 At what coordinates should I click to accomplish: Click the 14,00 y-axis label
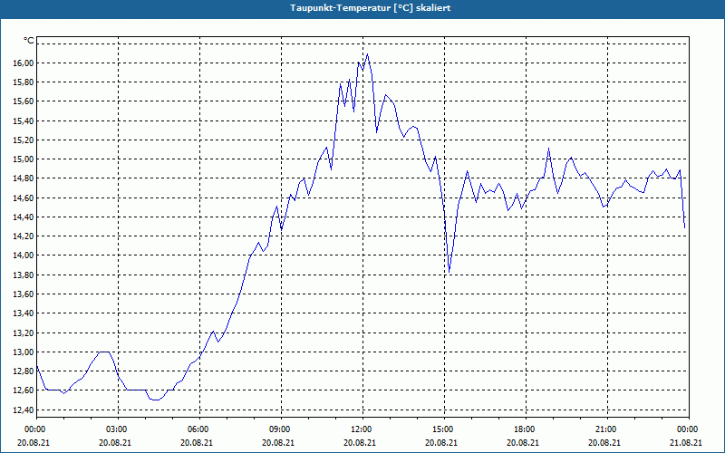point(25,255)
